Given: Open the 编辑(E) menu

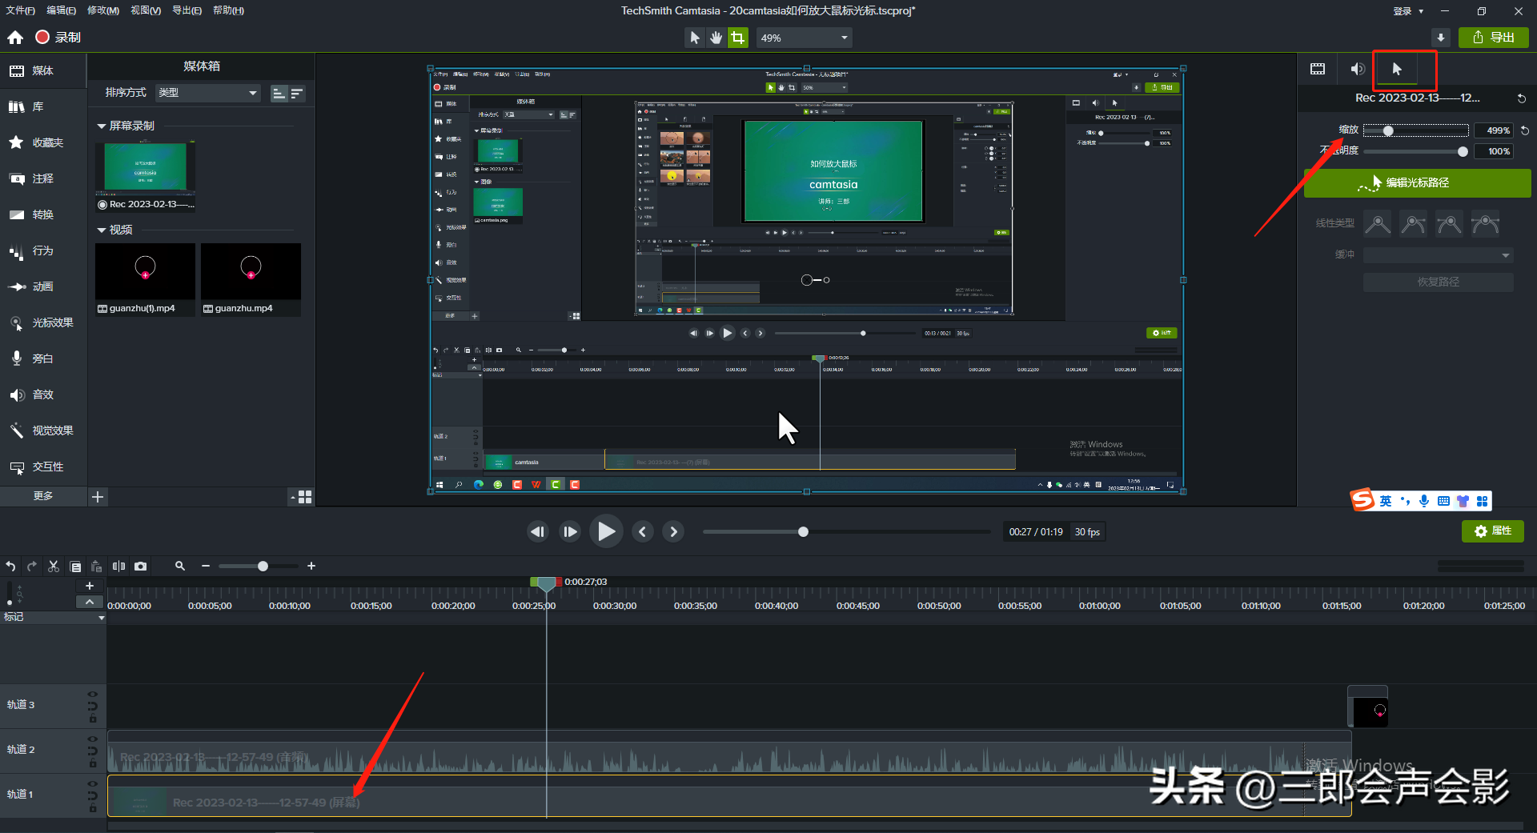Looking at the screenshot, I should click(61, 10).
